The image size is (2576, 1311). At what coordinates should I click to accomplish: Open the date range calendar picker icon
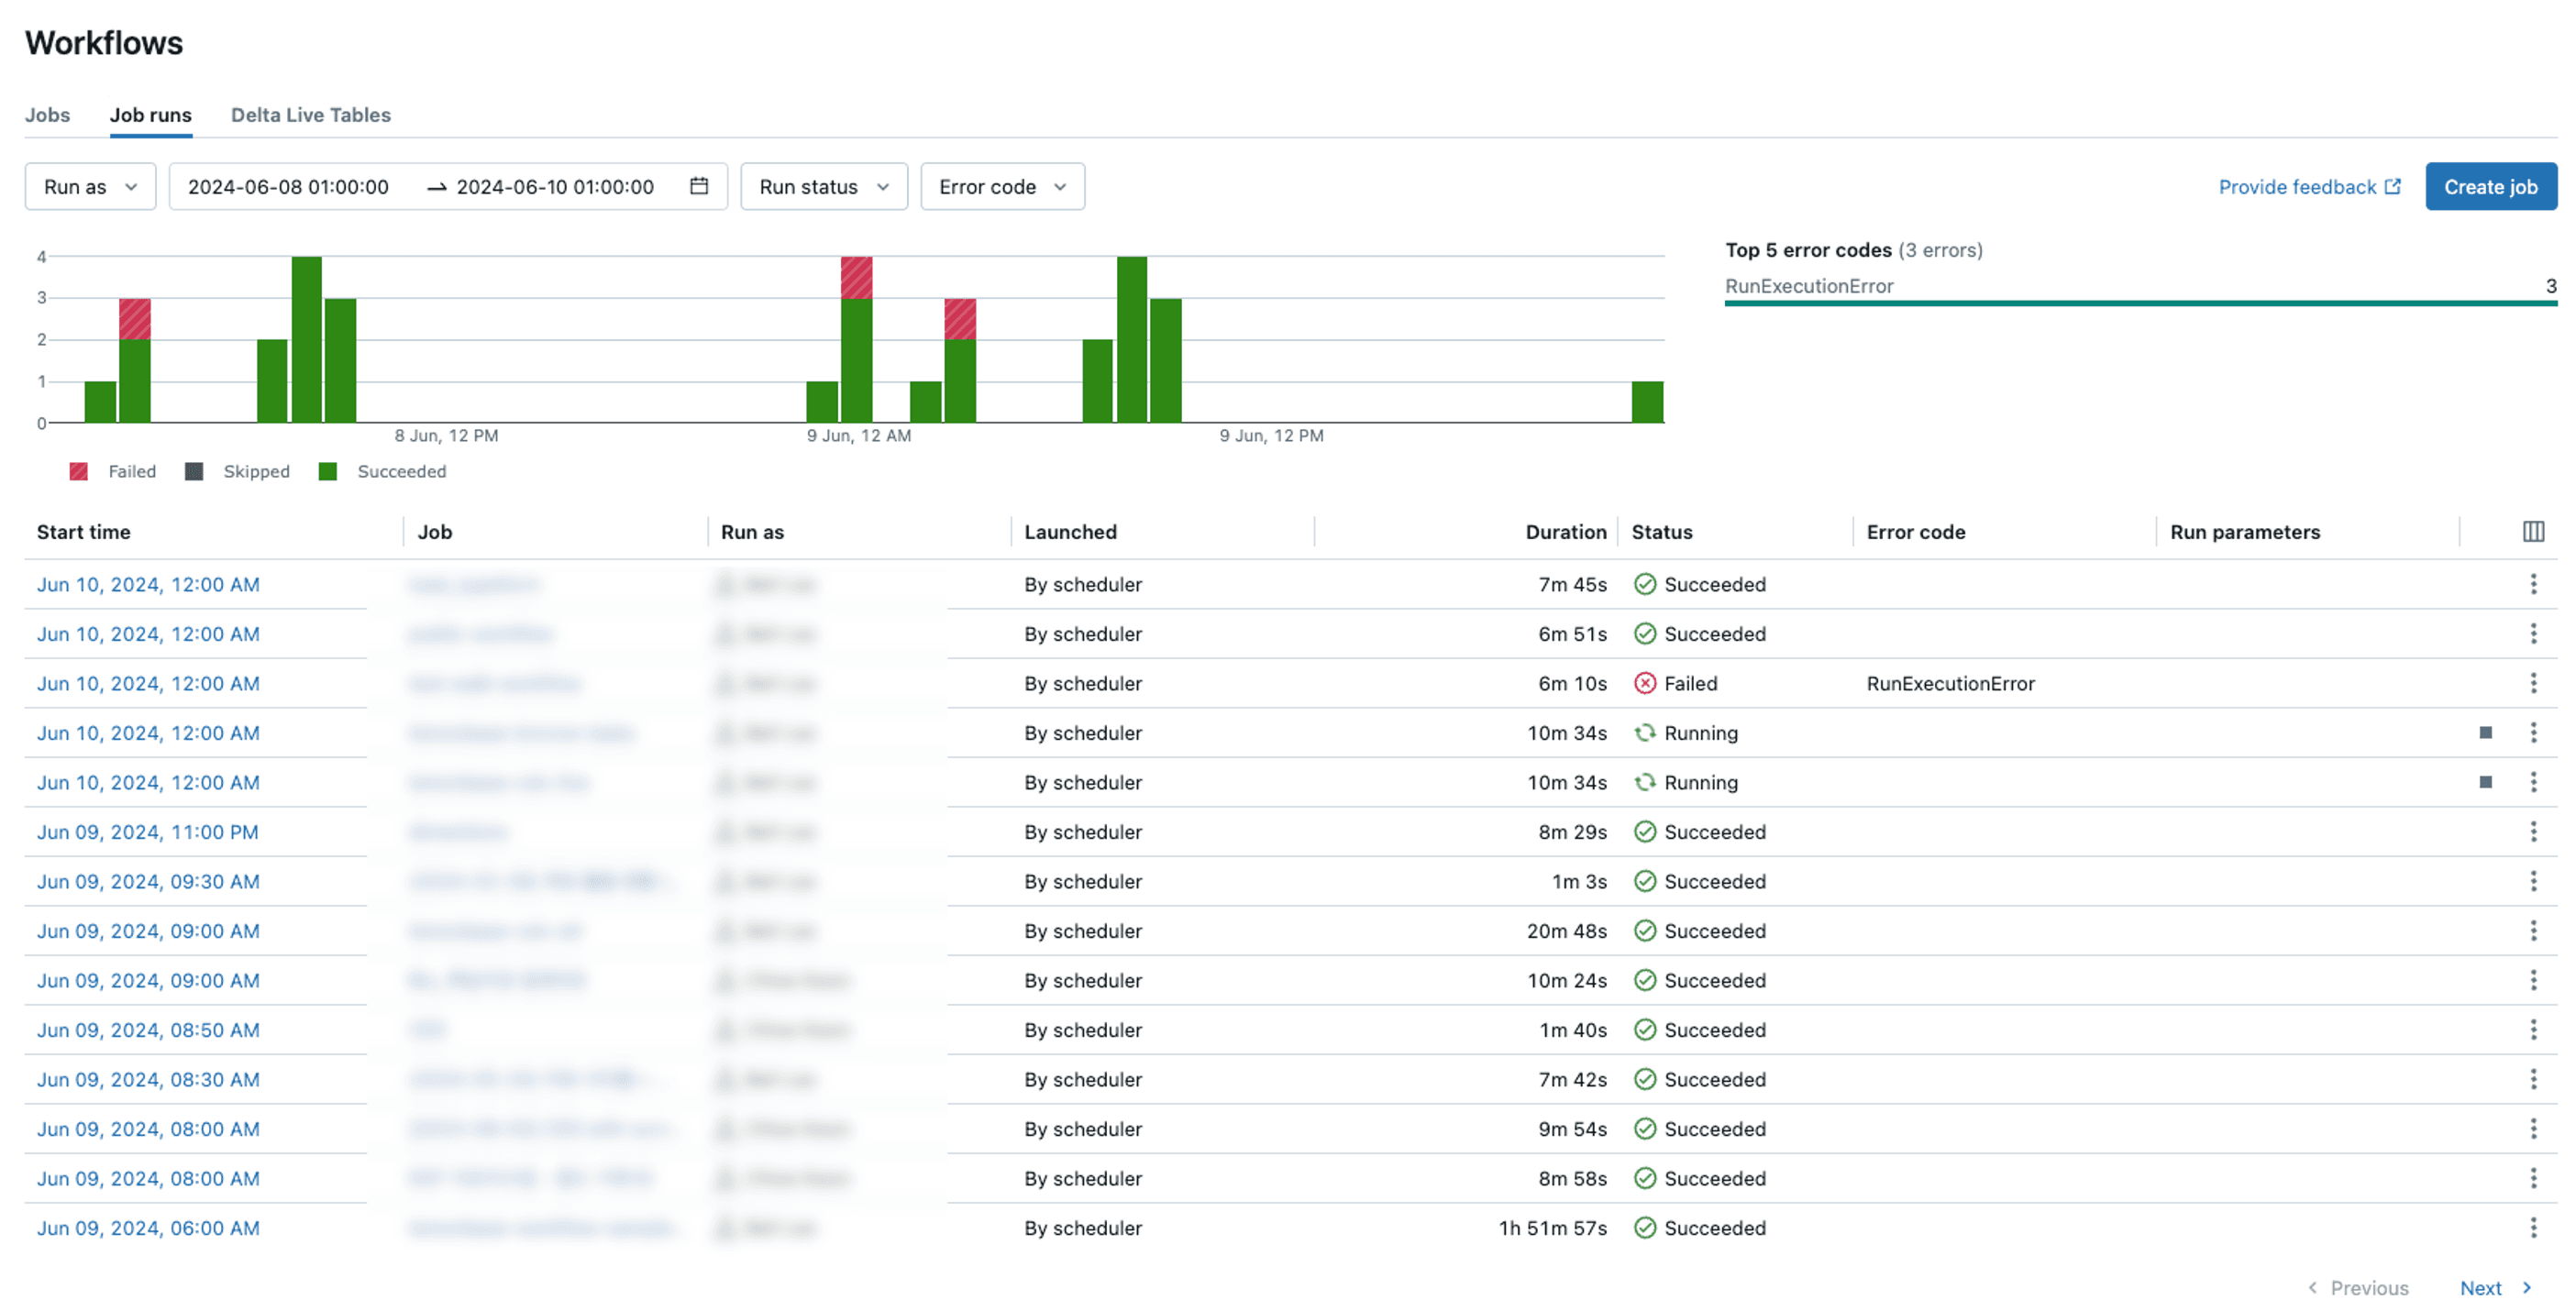(699, 186)
